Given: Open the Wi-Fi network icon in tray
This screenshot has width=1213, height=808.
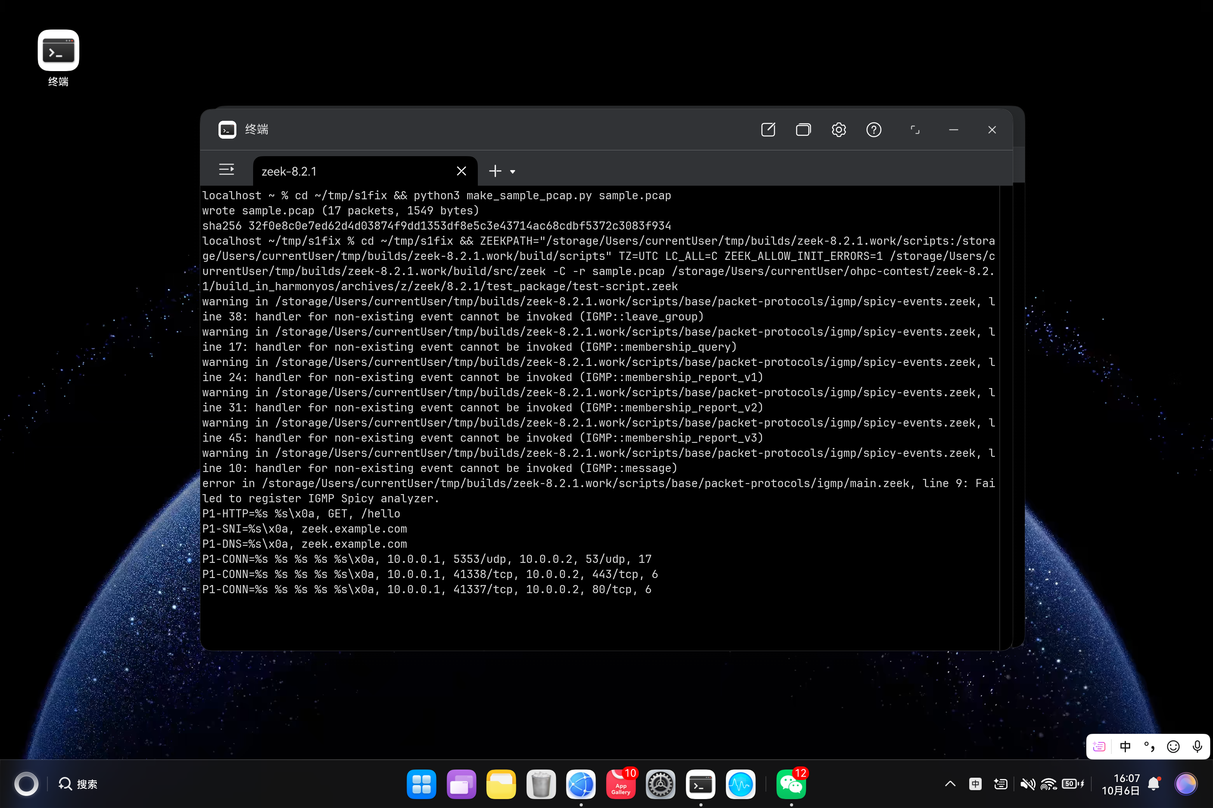Looking at the screenshot, I should [1049, 784].
